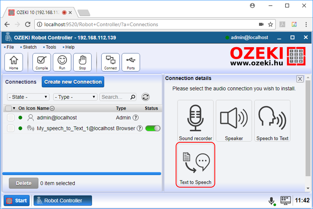The image size is (313, 209).
Task: Click the connection details scrollbar down arrow
Action: 308,188
